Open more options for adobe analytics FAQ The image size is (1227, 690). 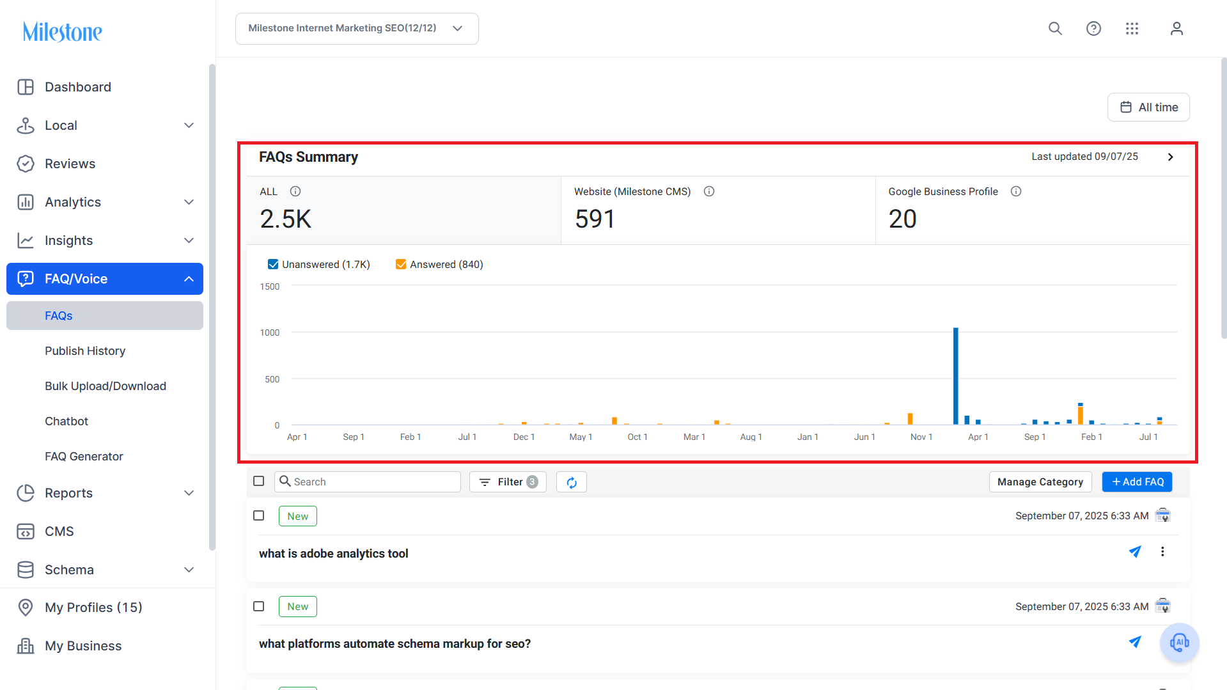coord(1162,551)
